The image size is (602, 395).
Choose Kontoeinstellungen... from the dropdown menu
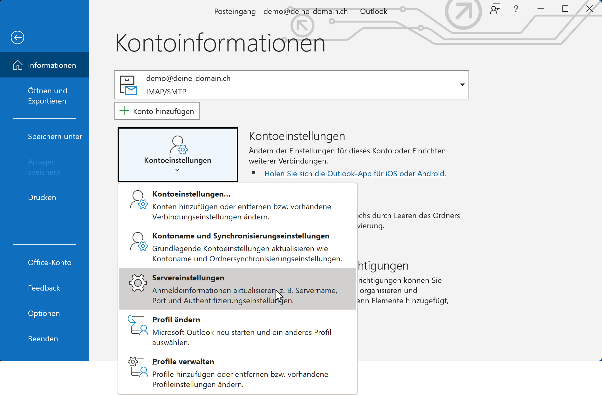coord(237,205)
